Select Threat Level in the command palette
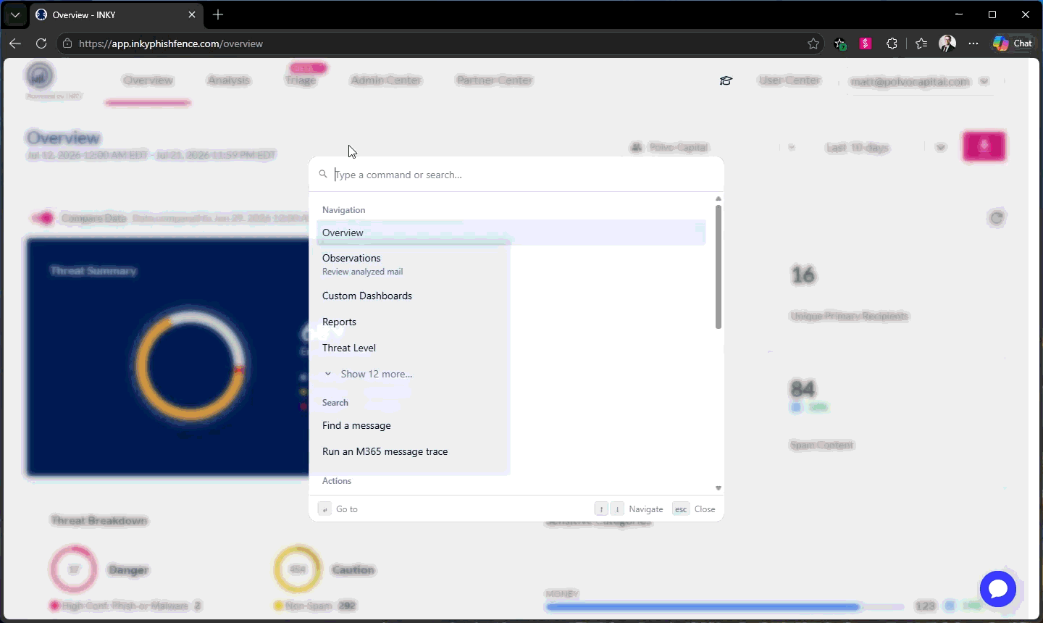The height and width of the screenshot is (623, 1043). [x=511, y=348]
